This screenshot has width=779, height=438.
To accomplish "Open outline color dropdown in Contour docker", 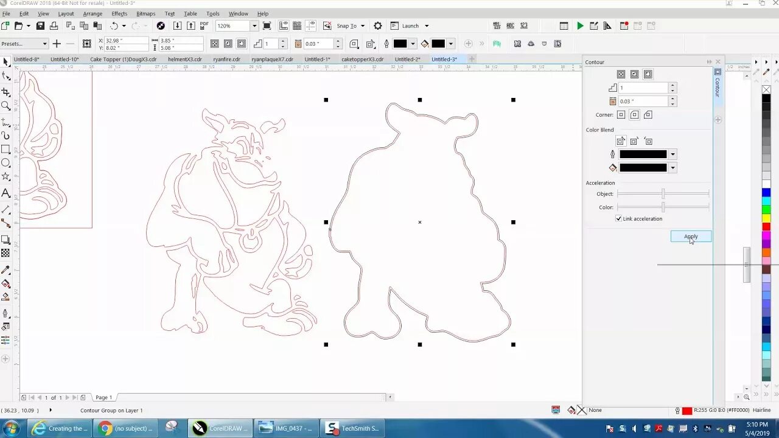I will pyautogui.click(x=672, y=155).
